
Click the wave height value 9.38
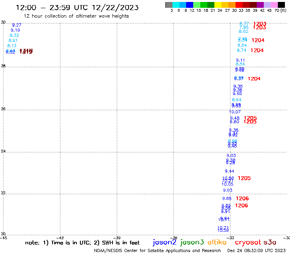[x=234, y=130]
